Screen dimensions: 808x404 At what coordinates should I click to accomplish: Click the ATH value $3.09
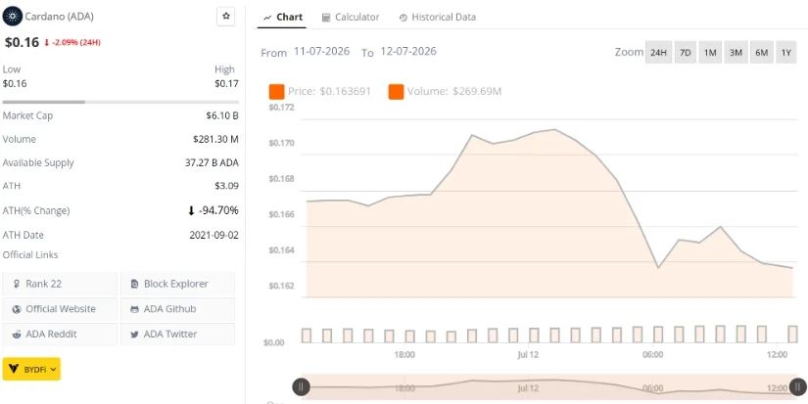point(227,186)
